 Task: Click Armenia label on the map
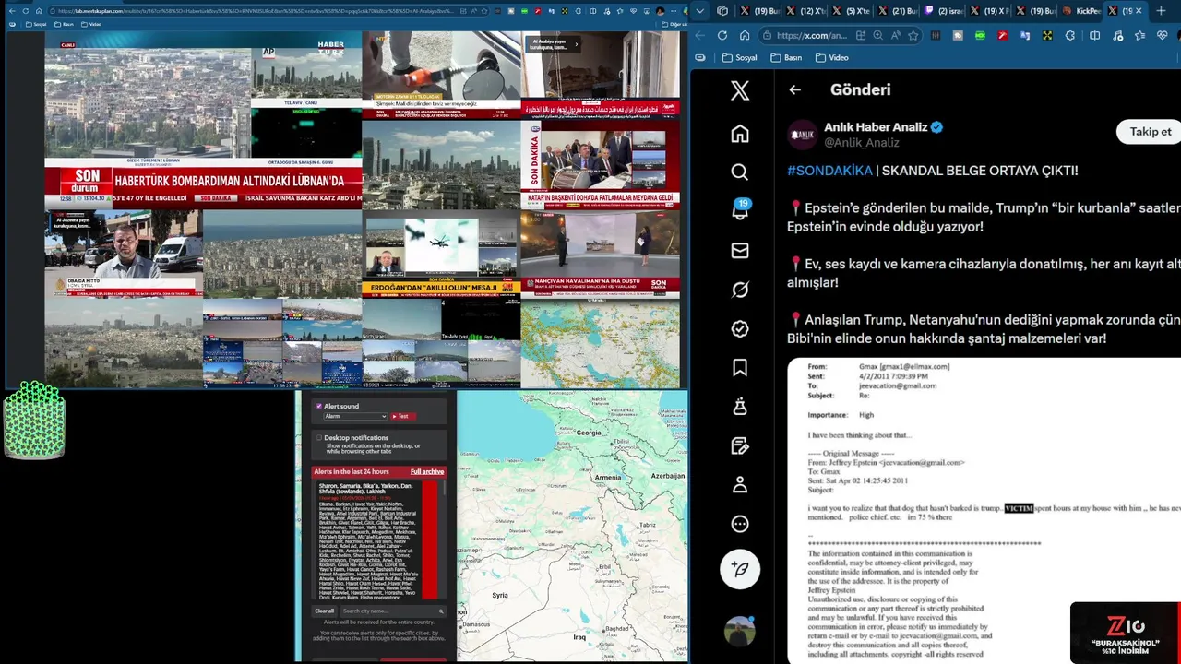pyautogui.click(x=608, y=477)
